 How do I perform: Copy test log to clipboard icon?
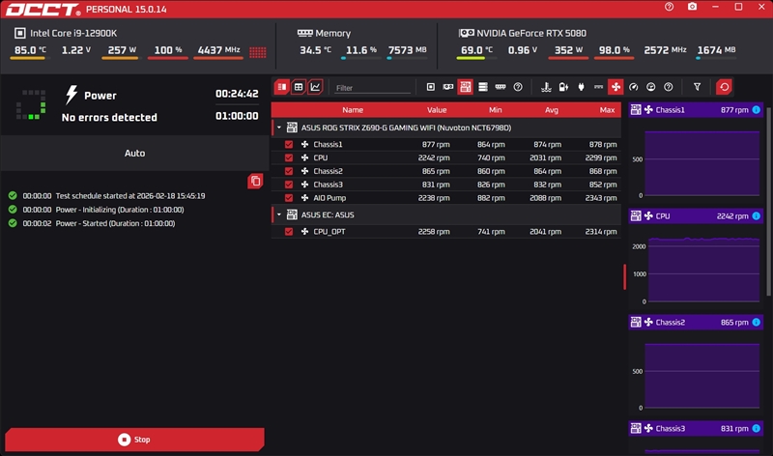point(255,181)
